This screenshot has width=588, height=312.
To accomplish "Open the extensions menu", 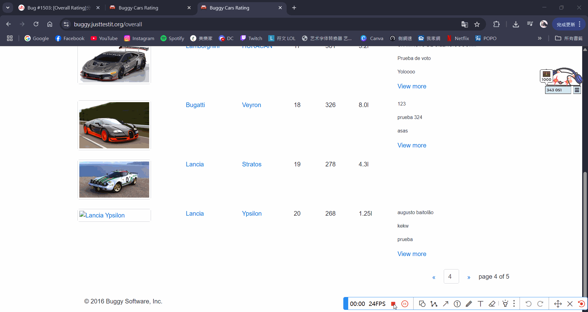I will [x=496, y=24].
